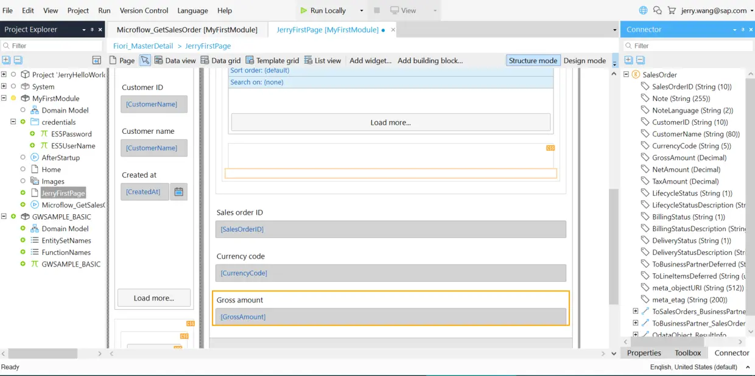Open the Run Locally dropdown arrow
Screen dimensions: 755x376
click(x=361, y=10)
